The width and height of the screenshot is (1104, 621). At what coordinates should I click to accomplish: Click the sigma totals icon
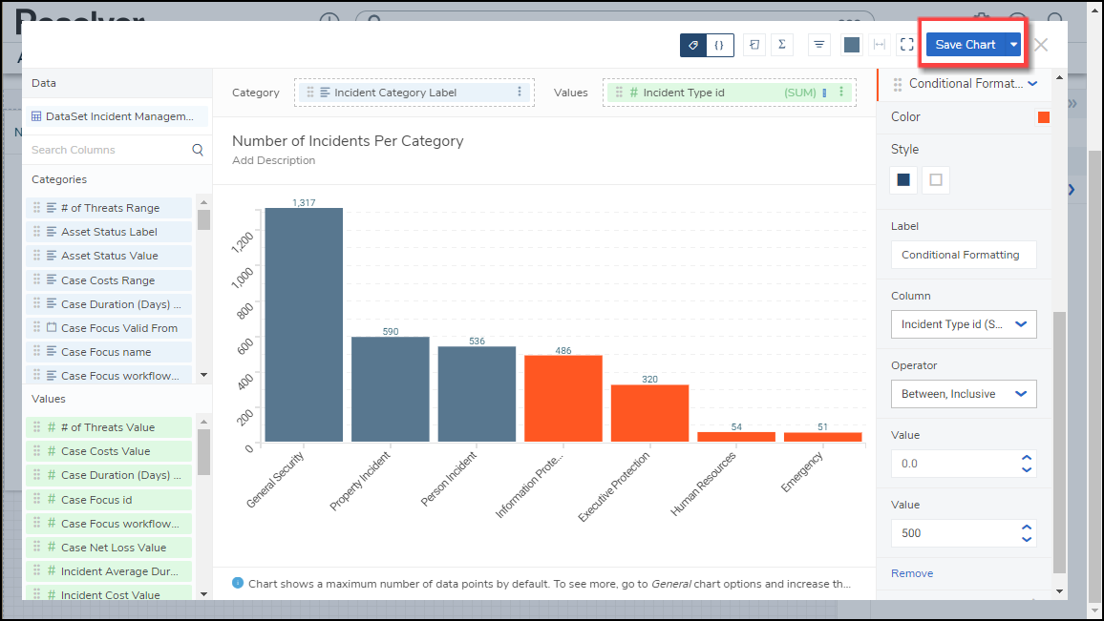click(782, 45)
